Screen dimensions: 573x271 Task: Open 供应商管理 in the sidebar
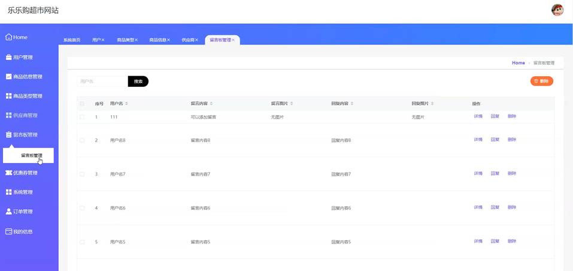pos(22,116)
